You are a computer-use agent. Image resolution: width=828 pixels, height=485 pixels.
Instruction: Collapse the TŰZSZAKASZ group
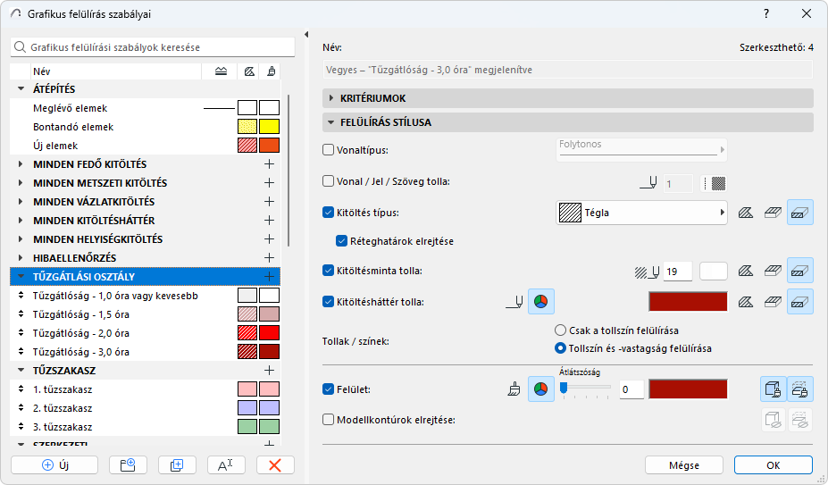click(x=21, y=371)
